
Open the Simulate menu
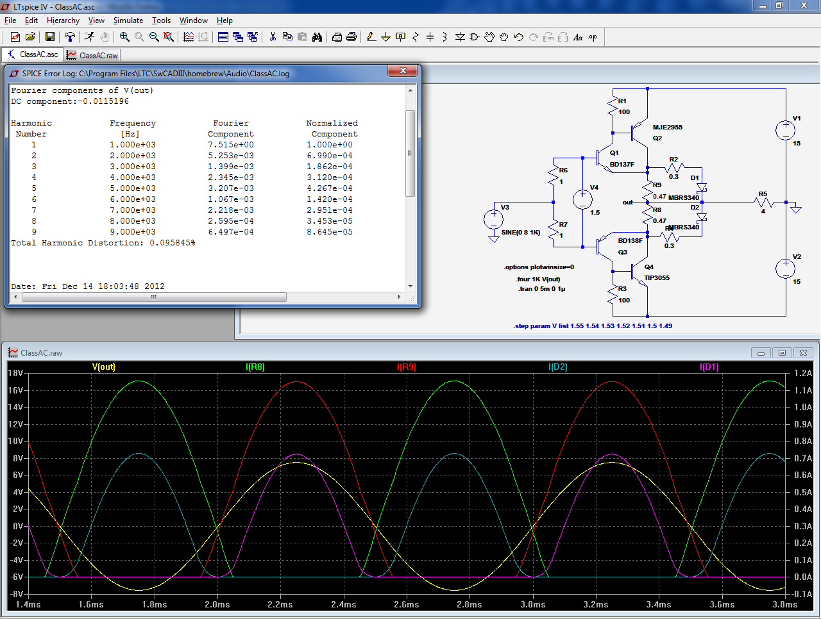click(128, 21)
